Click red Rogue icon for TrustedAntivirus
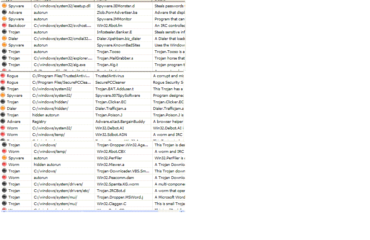 click(3, 76)
